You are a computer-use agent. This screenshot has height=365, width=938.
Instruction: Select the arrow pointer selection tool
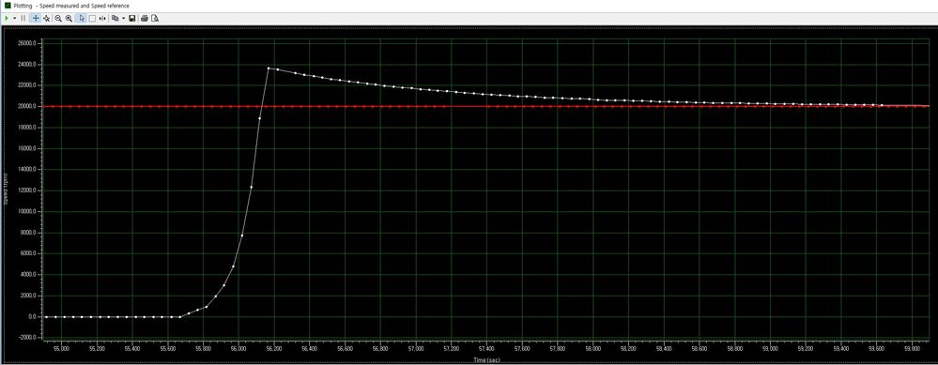82,19
